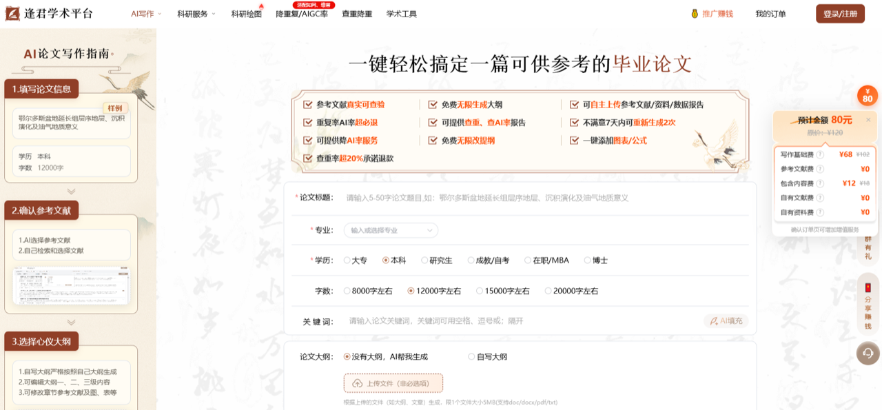This screenshot has height=410, width=882.
Task: Click the double chevron below step 2 card
Action: 71,322
